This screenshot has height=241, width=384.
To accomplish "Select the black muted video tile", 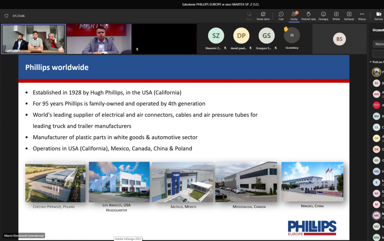I will [164, 39].
